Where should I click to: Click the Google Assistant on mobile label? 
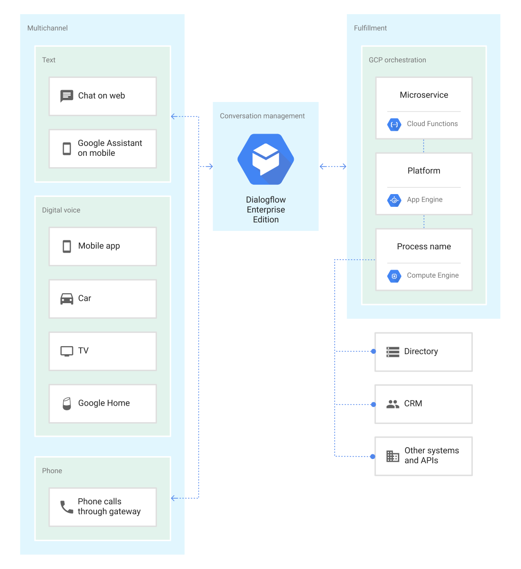(110, 148)
